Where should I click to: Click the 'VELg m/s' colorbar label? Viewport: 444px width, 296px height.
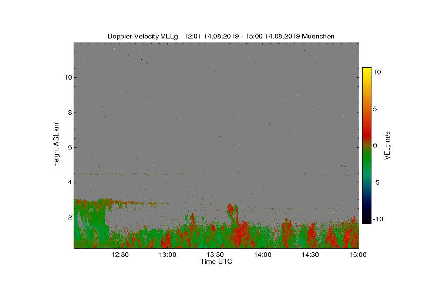click(x=387, y=145)
